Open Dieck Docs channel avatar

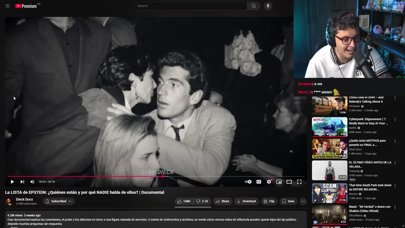point(9,201)
